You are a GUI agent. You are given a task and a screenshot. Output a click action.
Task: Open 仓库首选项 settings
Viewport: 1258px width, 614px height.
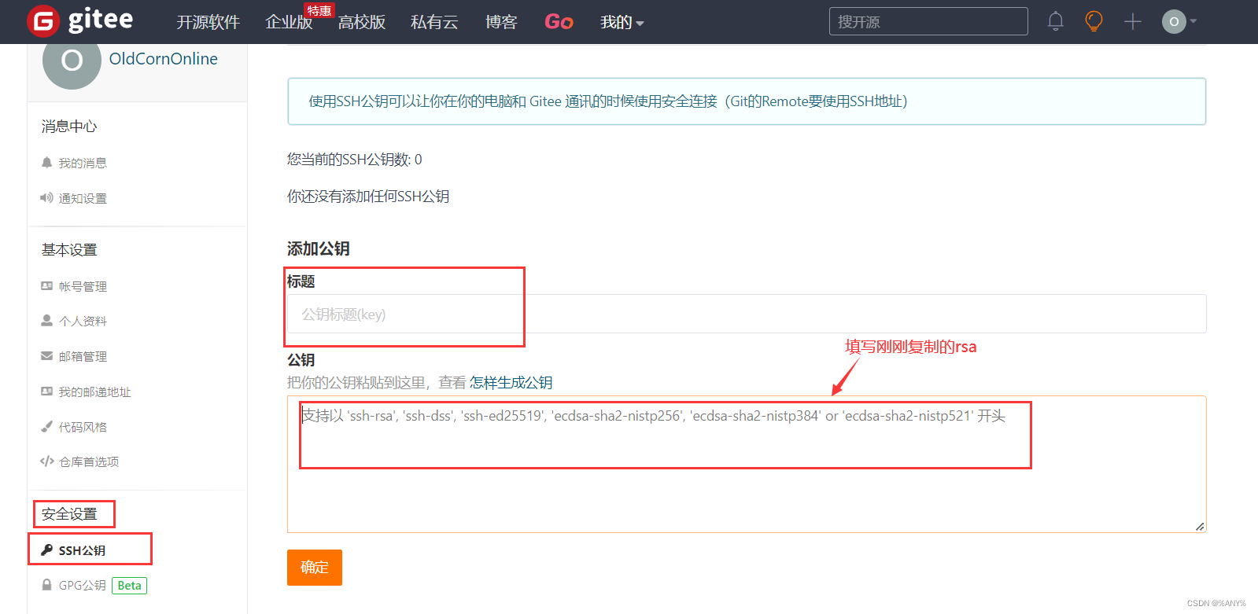(89, 461)
